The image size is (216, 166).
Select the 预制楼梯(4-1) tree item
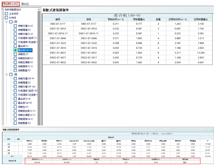(x=25, y=119)
